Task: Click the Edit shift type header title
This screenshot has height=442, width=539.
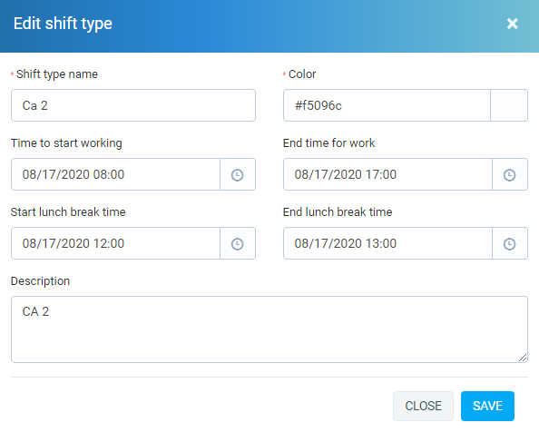Action: tap(63, 24)
